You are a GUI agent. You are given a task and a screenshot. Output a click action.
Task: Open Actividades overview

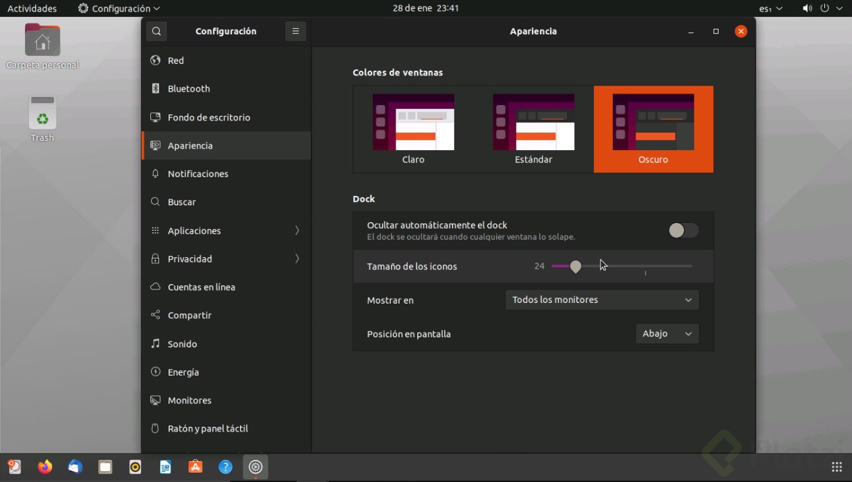32,9
